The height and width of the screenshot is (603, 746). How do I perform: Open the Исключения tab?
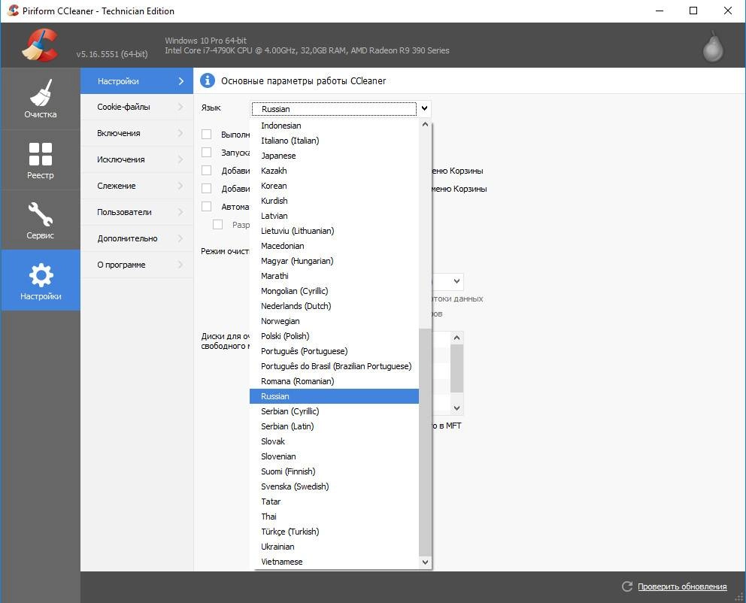(137, 159)
